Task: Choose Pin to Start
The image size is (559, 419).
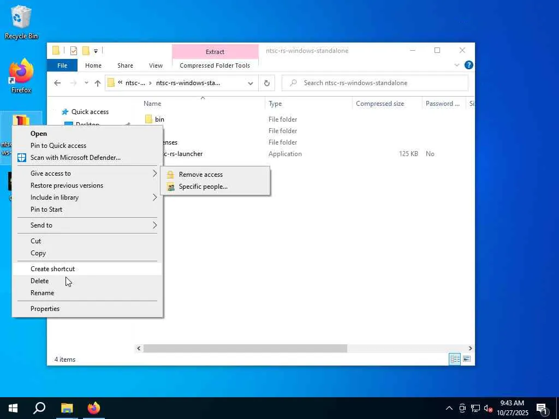Action: coord(87,209)
